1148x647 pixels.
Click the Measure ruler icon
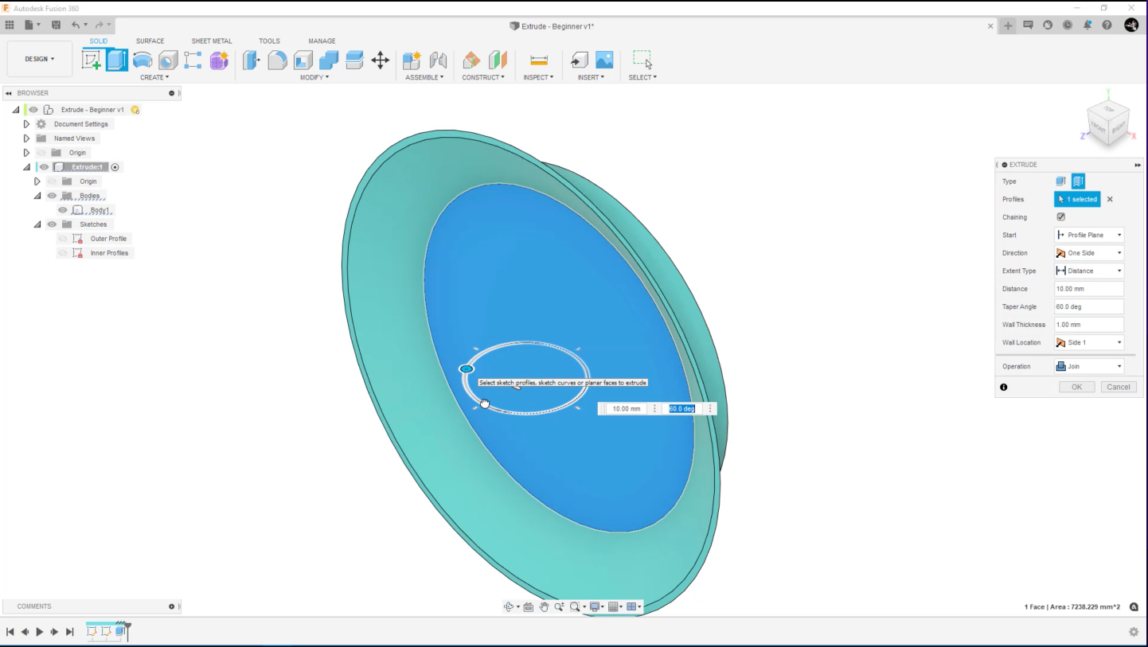point(538,60)
